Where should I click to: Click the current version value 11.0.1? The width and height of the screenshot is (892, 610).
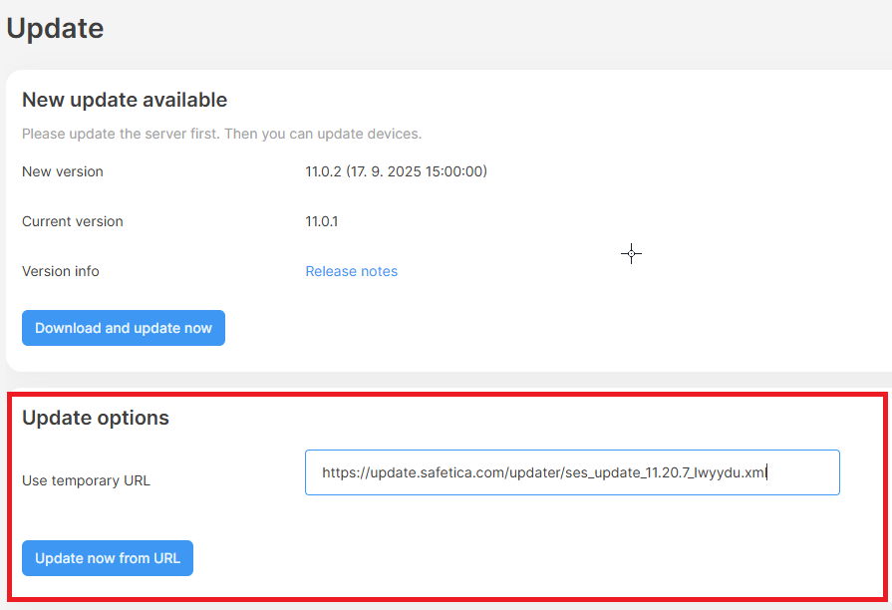tap(321, 221)
